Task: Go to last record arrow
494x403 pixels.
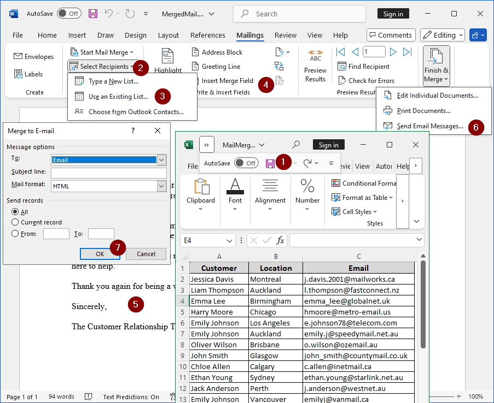Action: [408, 52]
